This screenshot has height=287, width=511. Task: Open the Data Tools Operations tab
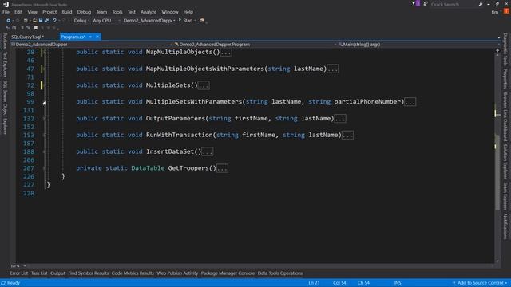click(280, 273)
